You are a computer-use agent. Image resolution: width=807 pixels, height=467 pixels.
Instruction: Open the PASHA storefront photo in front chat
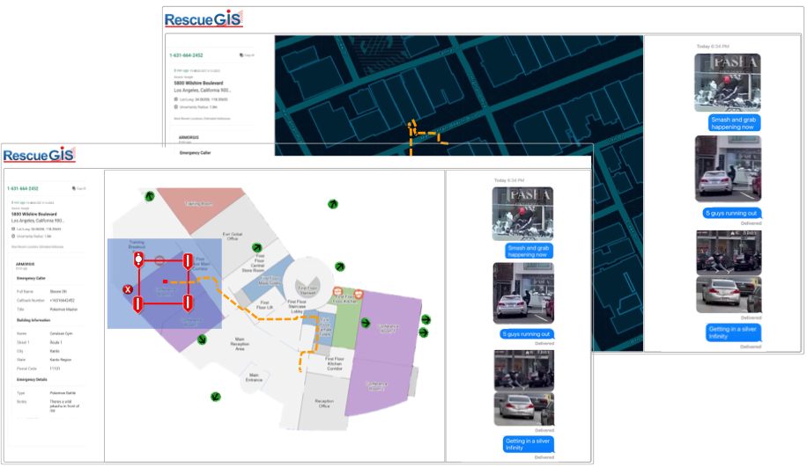[x=523, y=213]
